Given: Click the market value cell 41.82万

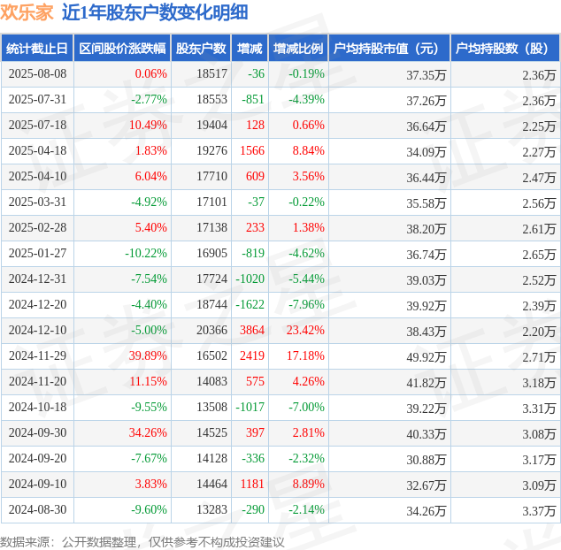Looking at the screenshot, I should pyautogui.click(x=427, y=383).
